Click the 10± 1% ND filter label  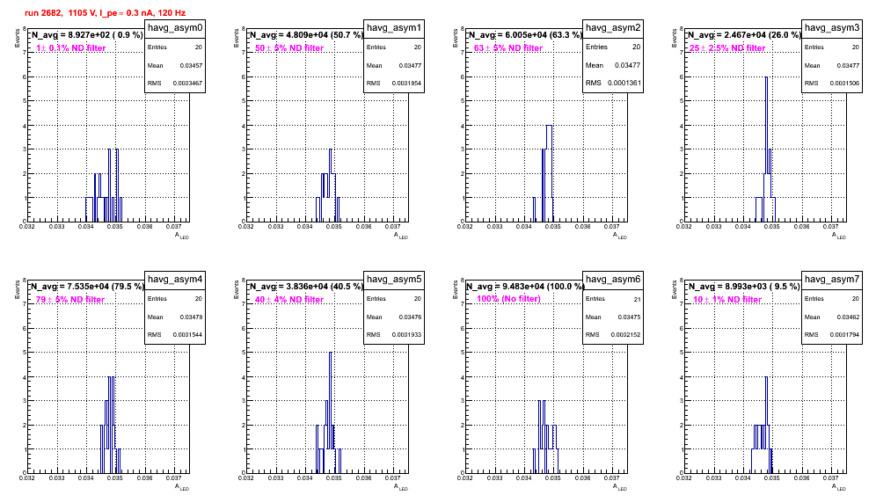coord(727,300)
